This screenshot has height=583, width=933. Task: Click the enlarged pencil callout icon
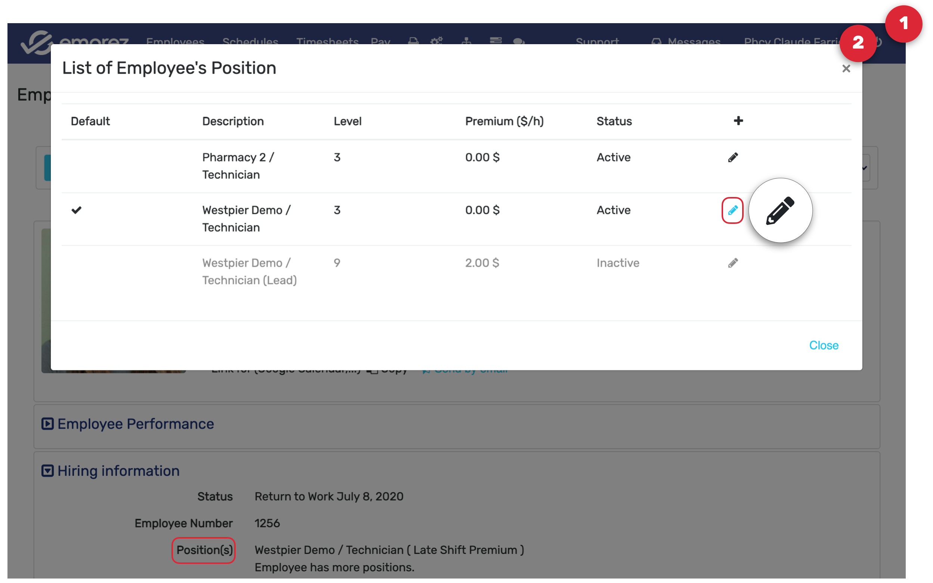pyautogui.click(x=780, y=210)
